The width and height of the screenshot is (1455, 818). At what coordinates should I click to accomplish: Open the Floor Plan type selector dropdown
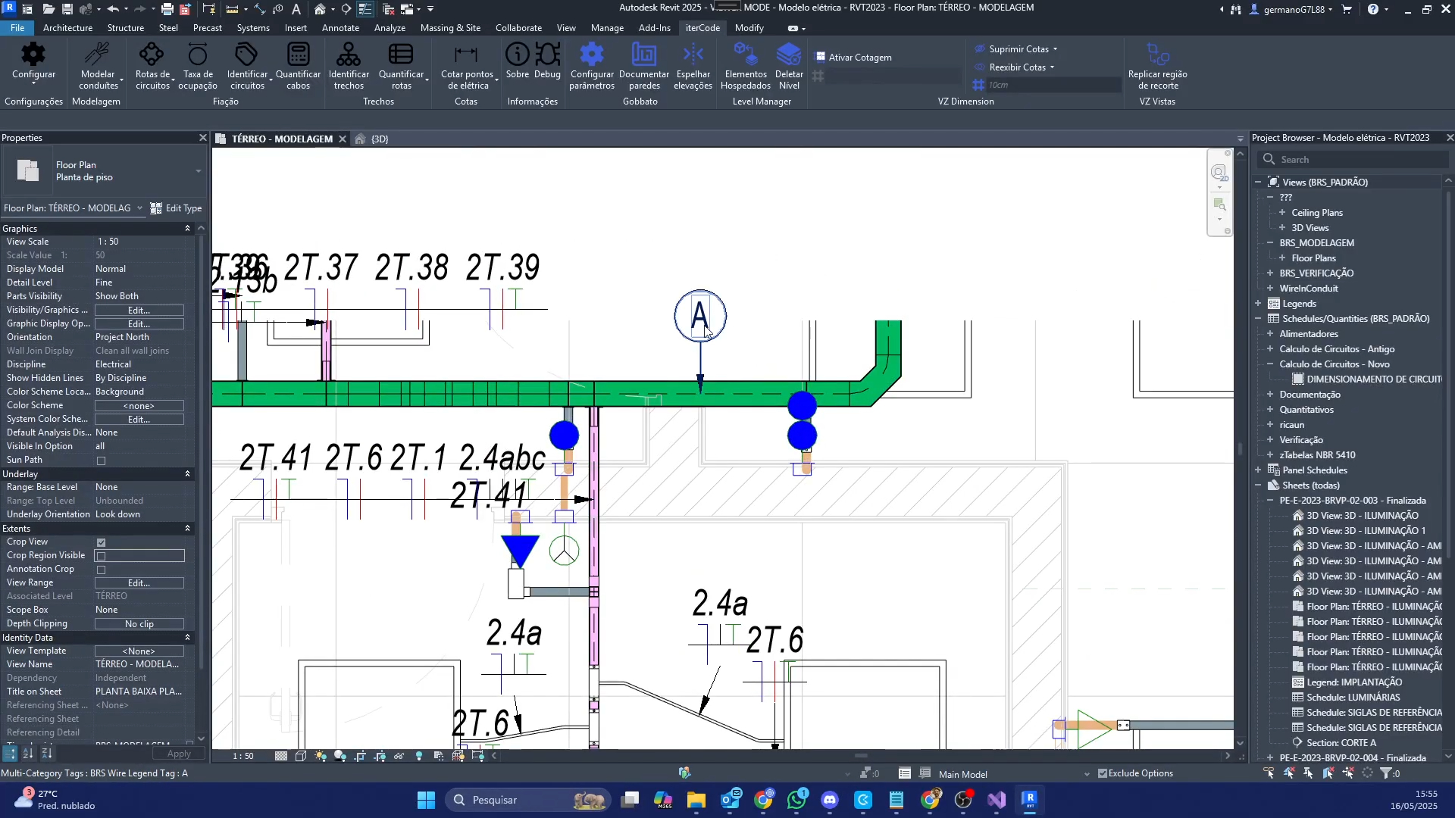199,171
